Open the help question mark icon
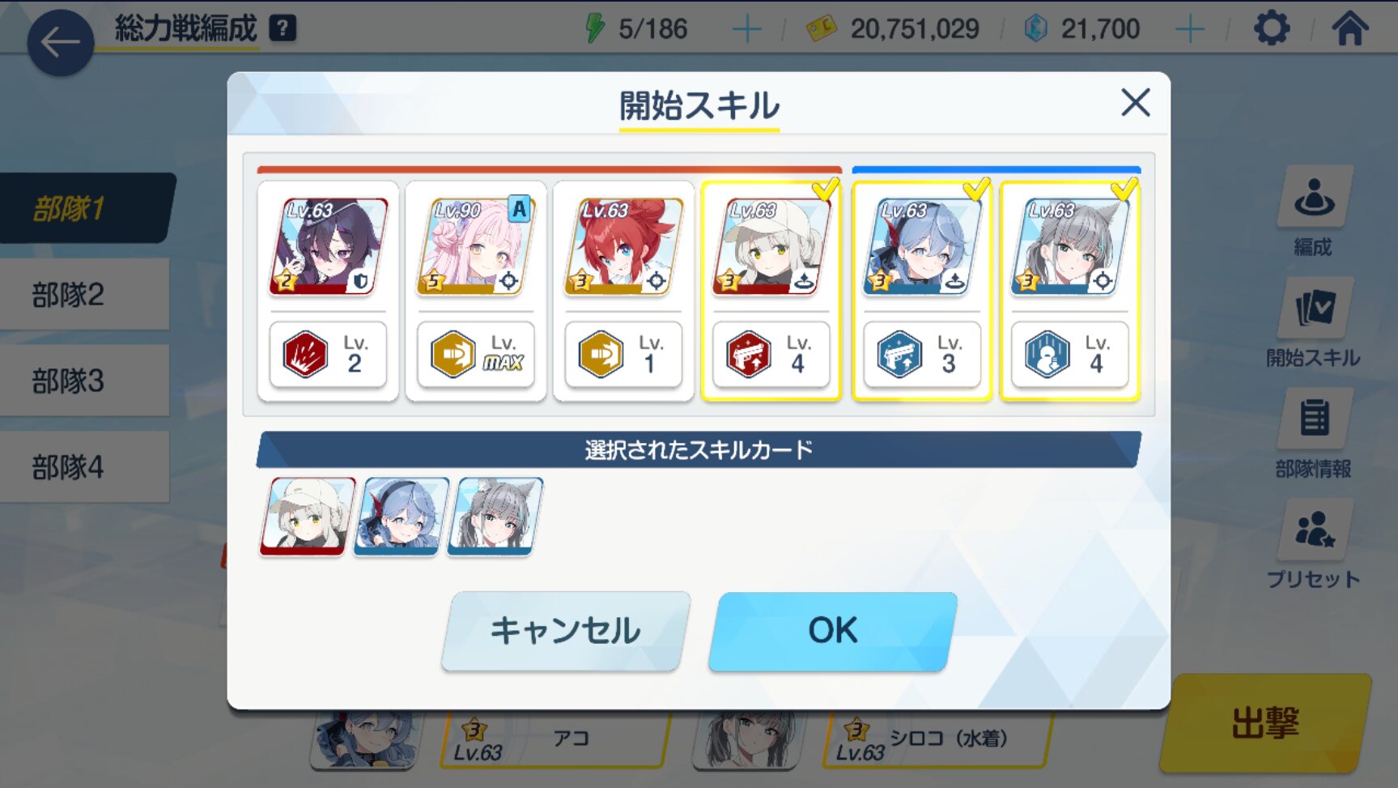The width and height of the screenshot is (1398, 788). pyautogui.click(x=283, y=29)
